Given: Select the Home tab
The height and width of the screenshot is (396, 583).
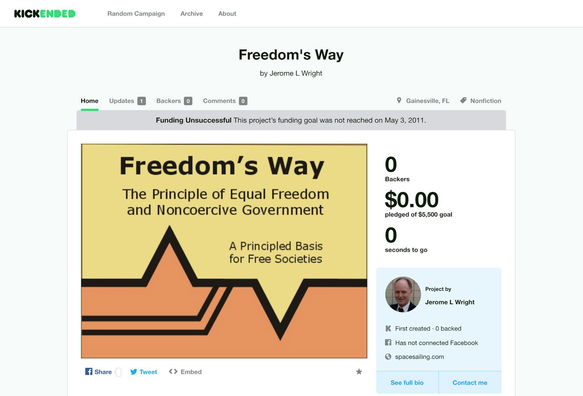Looking at the screenshot, I should [x=90, y=101].
